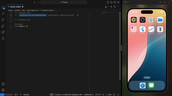Viewport: 172px width, 96px height.
Task: Click the stolets breadcrumb segment
Action: (17, 10)
